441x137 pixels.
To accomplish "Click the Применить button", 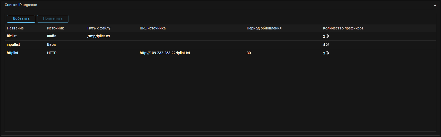I will (x=53, y=19).
